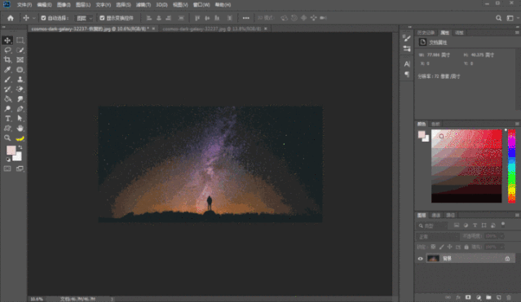
Task: Click the trash icon to delete layer
Action: pos(509,297)
